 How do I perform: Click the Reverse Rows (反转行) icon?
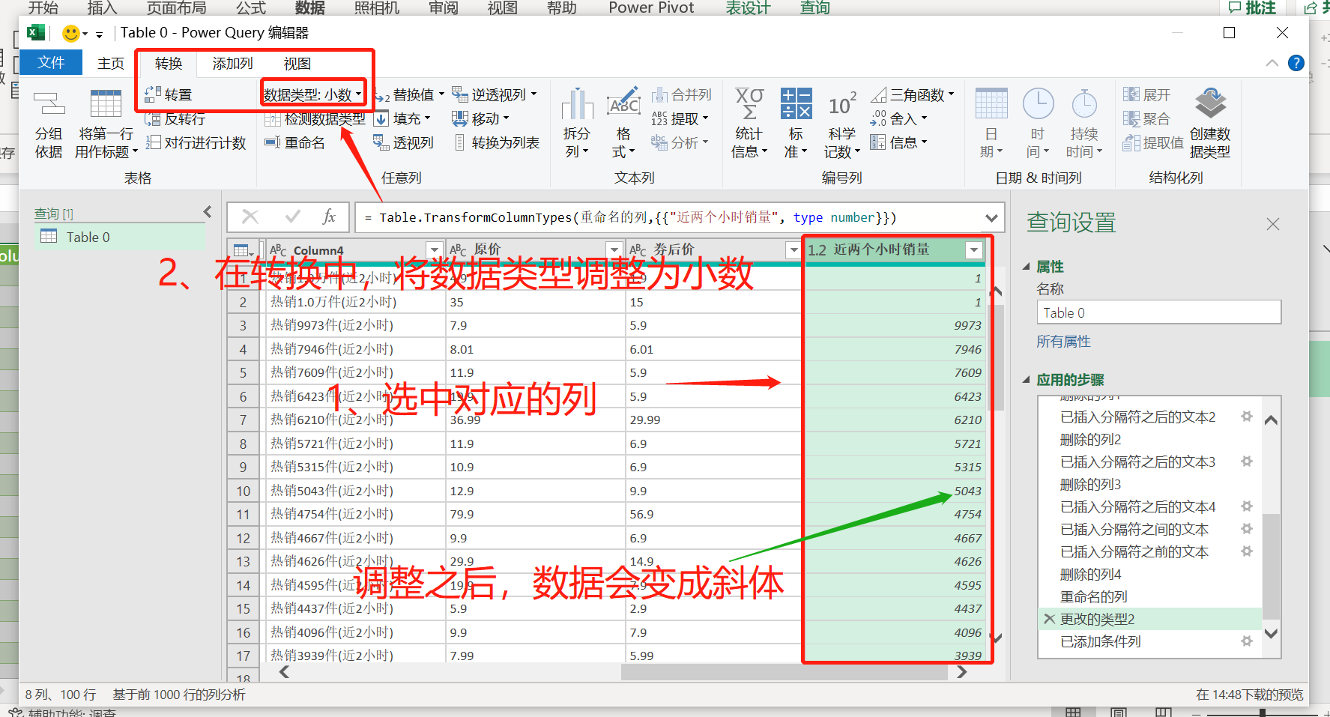(x=153, y=118)
